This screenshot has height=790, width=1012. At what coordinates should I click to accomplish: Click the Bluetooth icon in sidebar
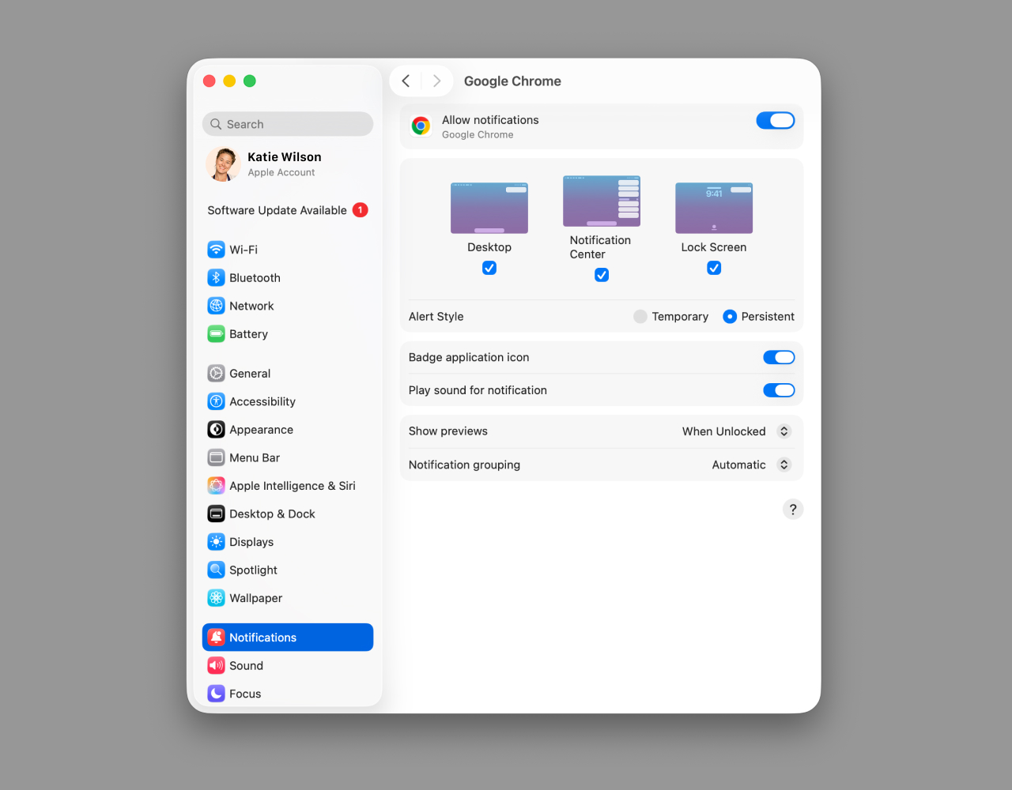(x=216, y=278)
